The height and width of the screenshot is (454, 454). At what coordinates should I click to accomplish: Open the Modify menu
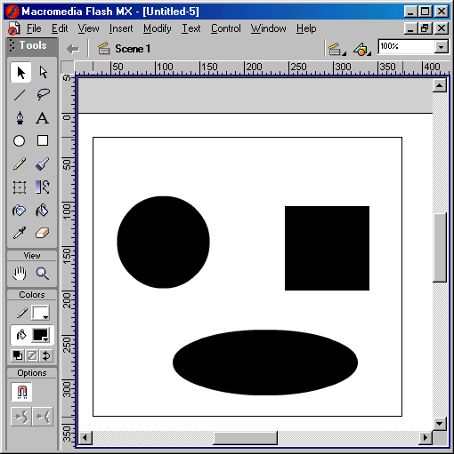click(x=158, y=28)
